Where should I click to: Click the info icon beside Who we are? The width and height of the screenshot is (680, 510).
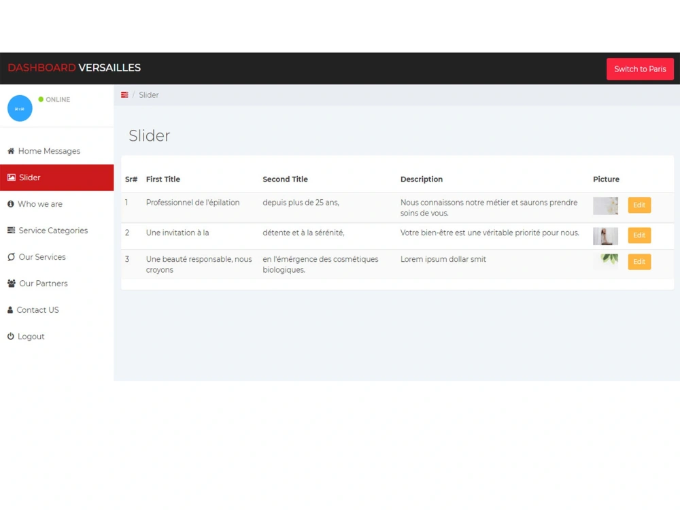pos(10,204)
